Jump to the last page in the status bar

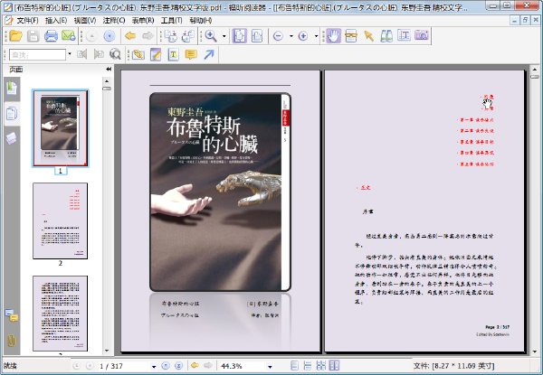[x=178, y=366]
